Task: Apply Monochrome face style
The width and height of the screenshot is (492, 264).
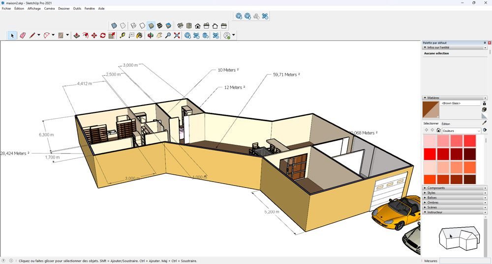Action: click(168, 26)
